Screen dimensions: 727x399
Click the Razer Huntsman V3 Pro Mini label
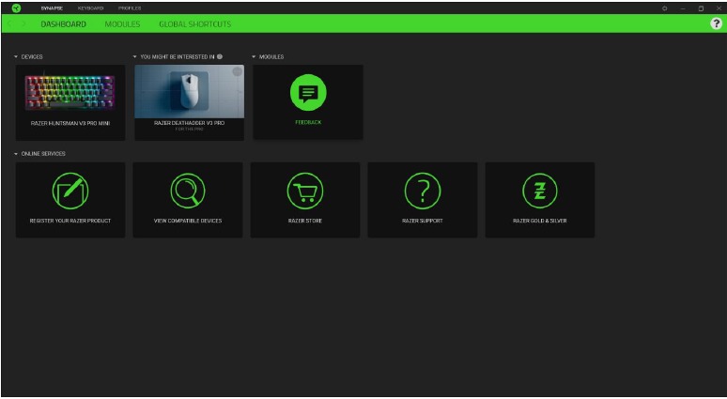[x=70, y=124]
